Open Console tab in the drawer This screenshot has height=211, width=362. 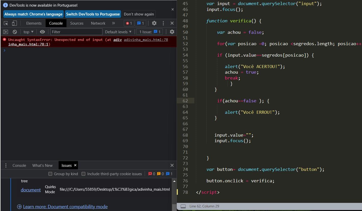pyautogui.click(x=19, y=165)
